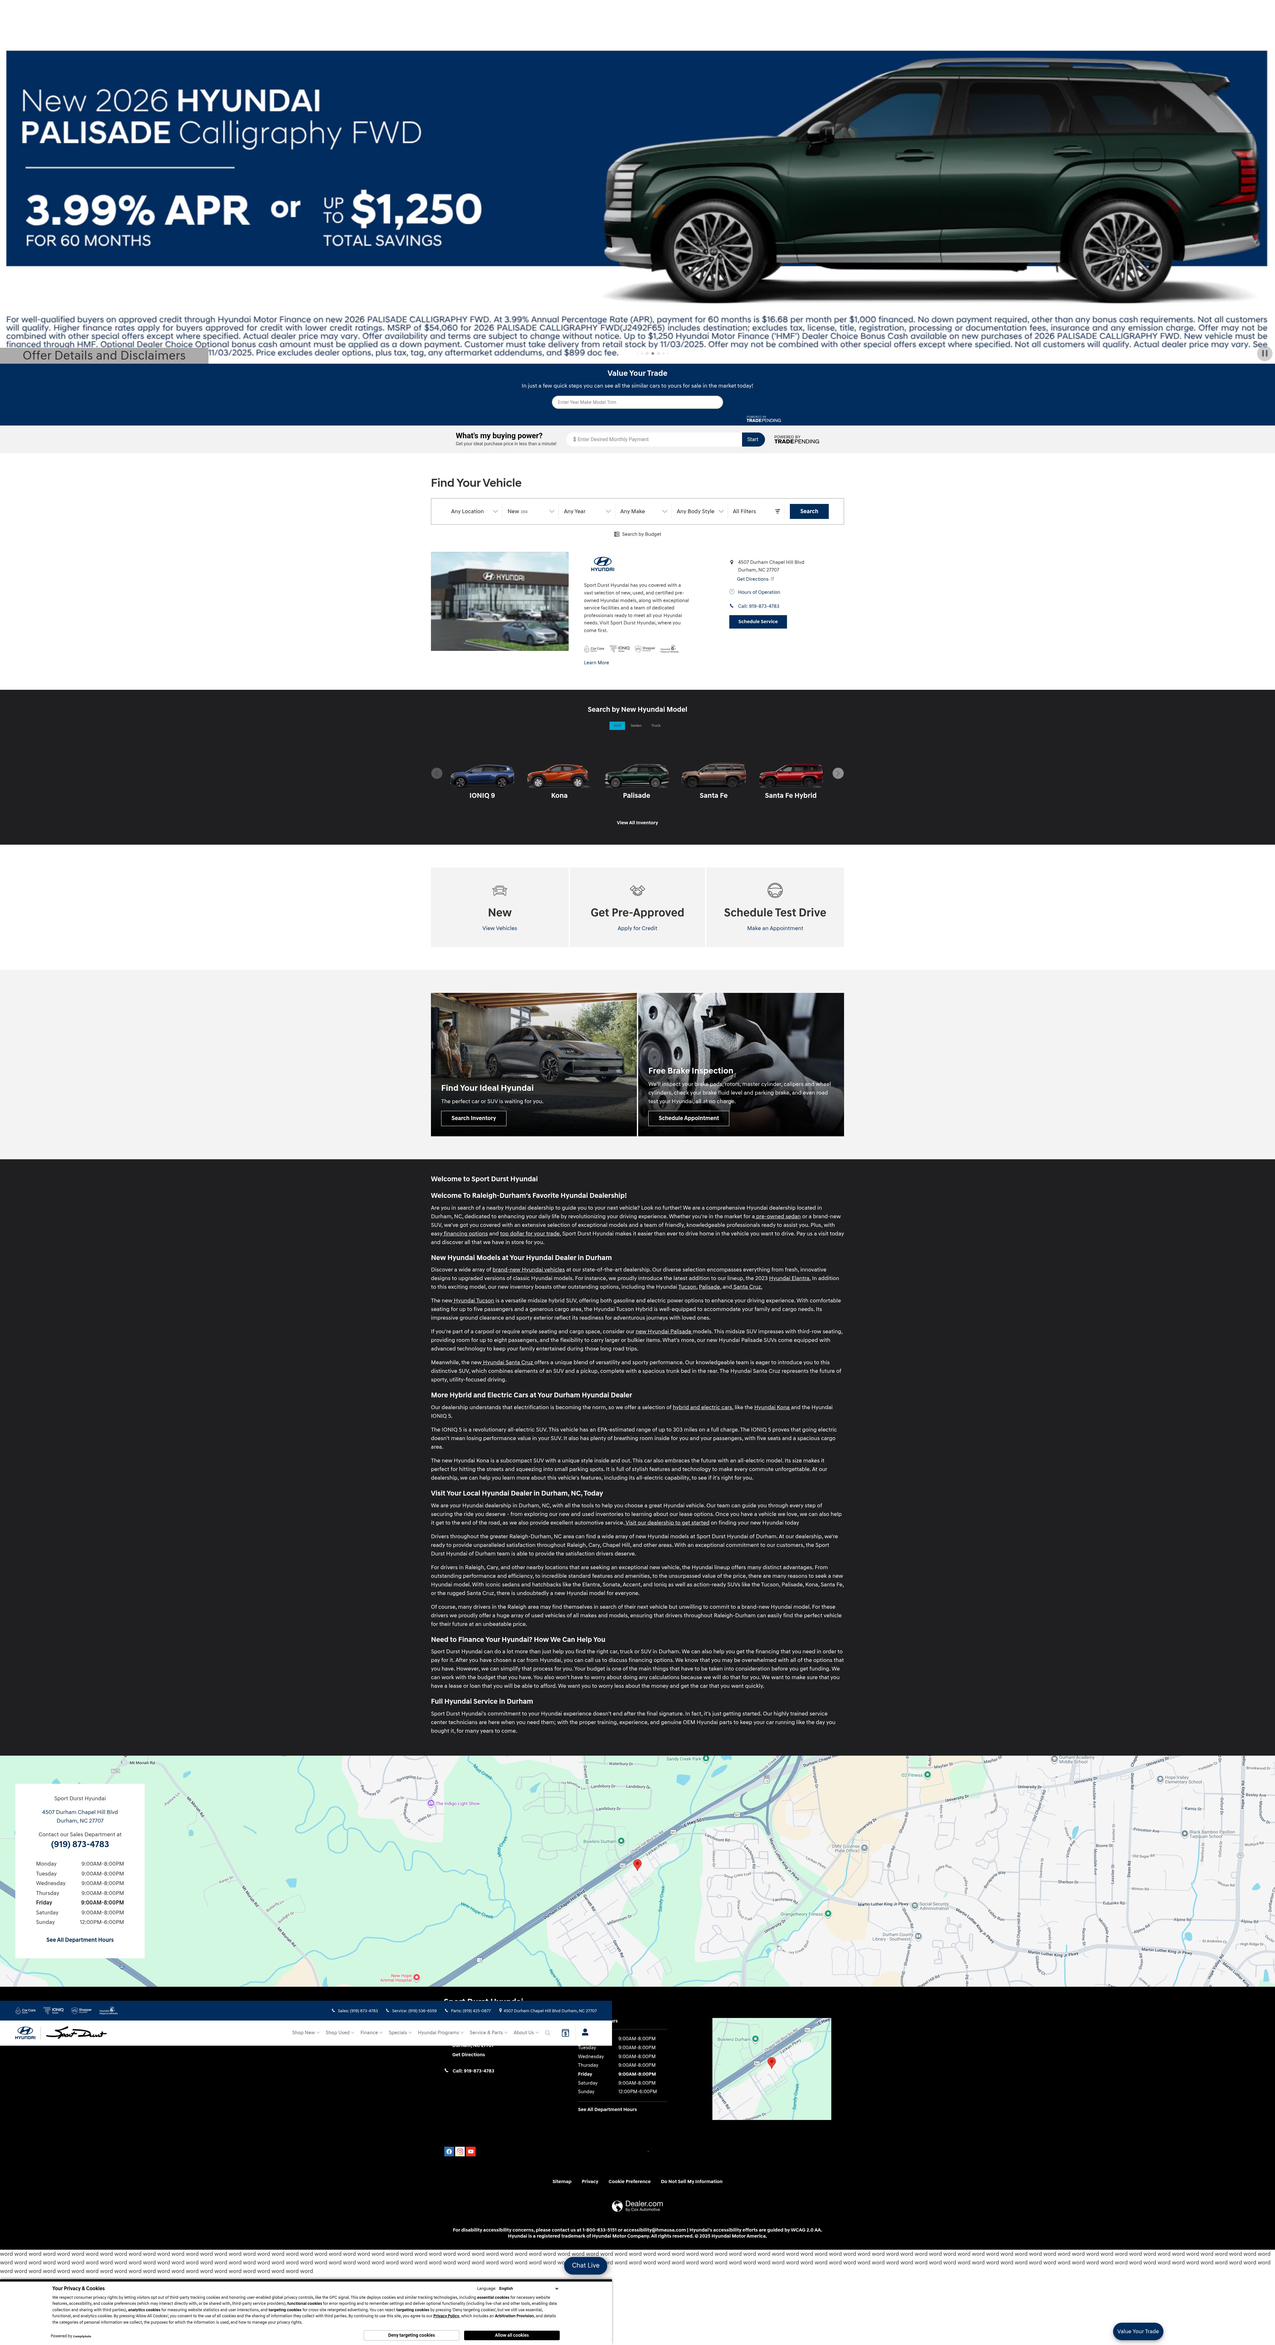Open the Facebook social icon

tap(449, 2152)
